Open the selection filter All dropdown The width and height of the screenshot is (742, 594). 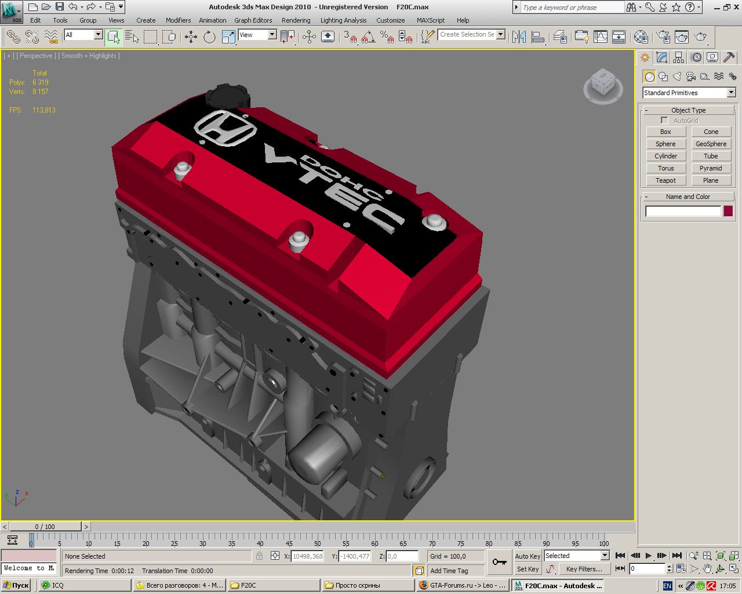[x=83, y=35]
